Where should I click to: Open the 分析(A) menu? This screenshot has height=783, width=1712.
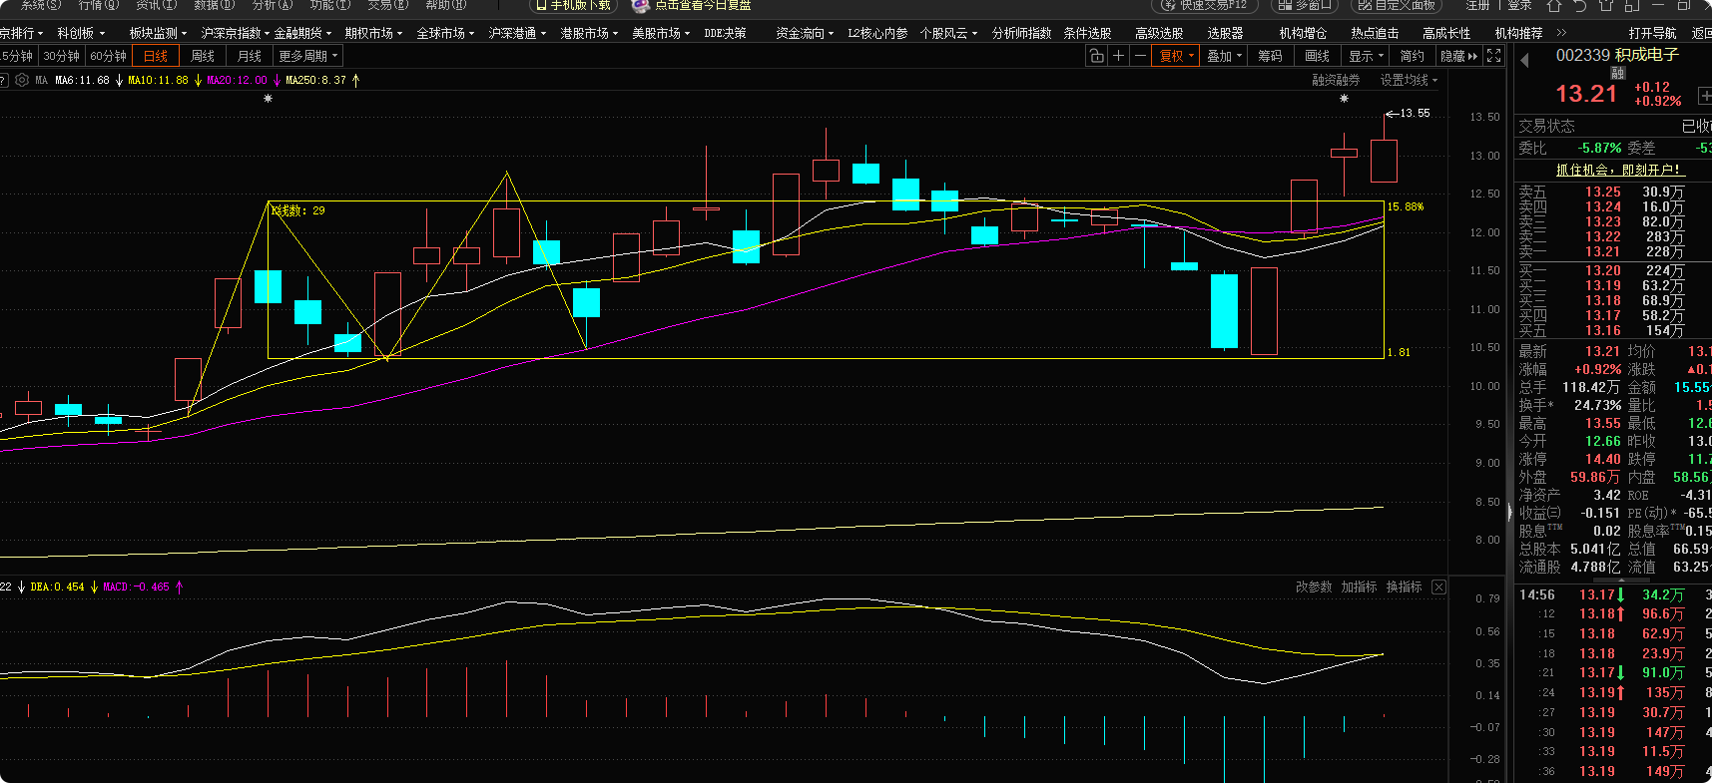[x=272, y=5]
